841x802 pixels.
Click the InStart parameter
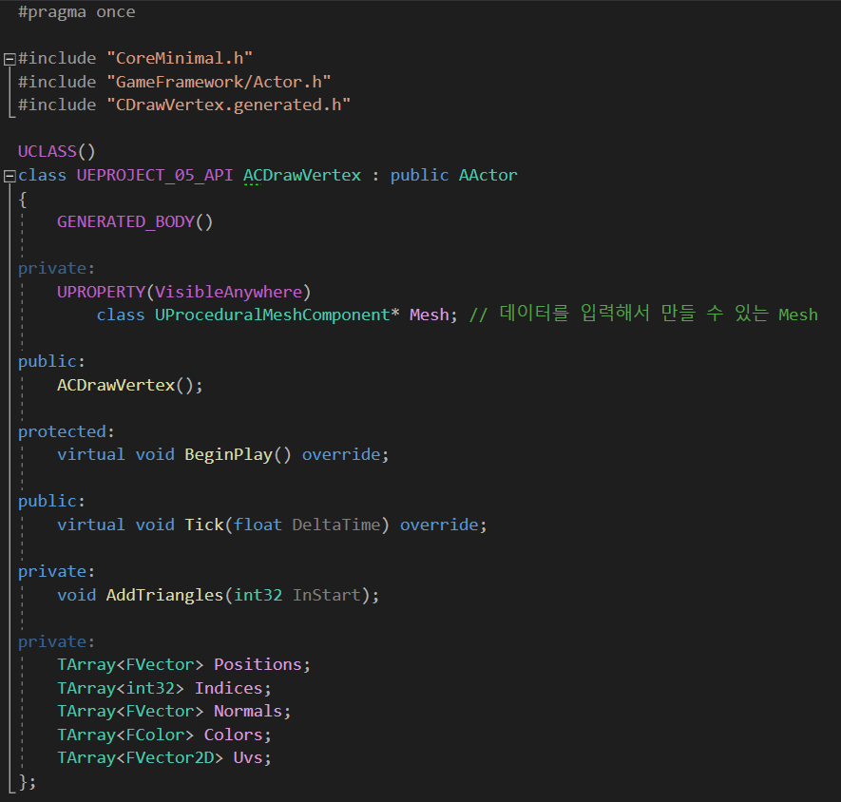coord(327,595)
